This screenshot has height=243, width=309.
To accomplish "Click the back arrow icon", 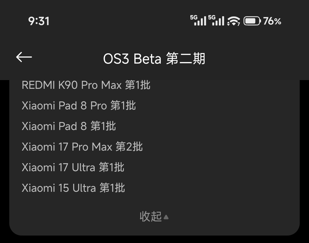I will click(24, 57).
